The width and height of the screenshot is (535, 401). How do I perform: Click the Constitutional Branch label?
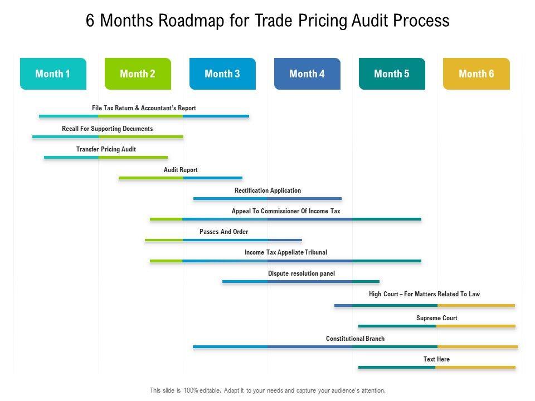click(355, 339)
